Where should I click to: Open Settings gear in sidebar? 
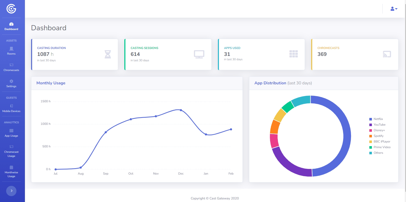[x=11, y=81]
